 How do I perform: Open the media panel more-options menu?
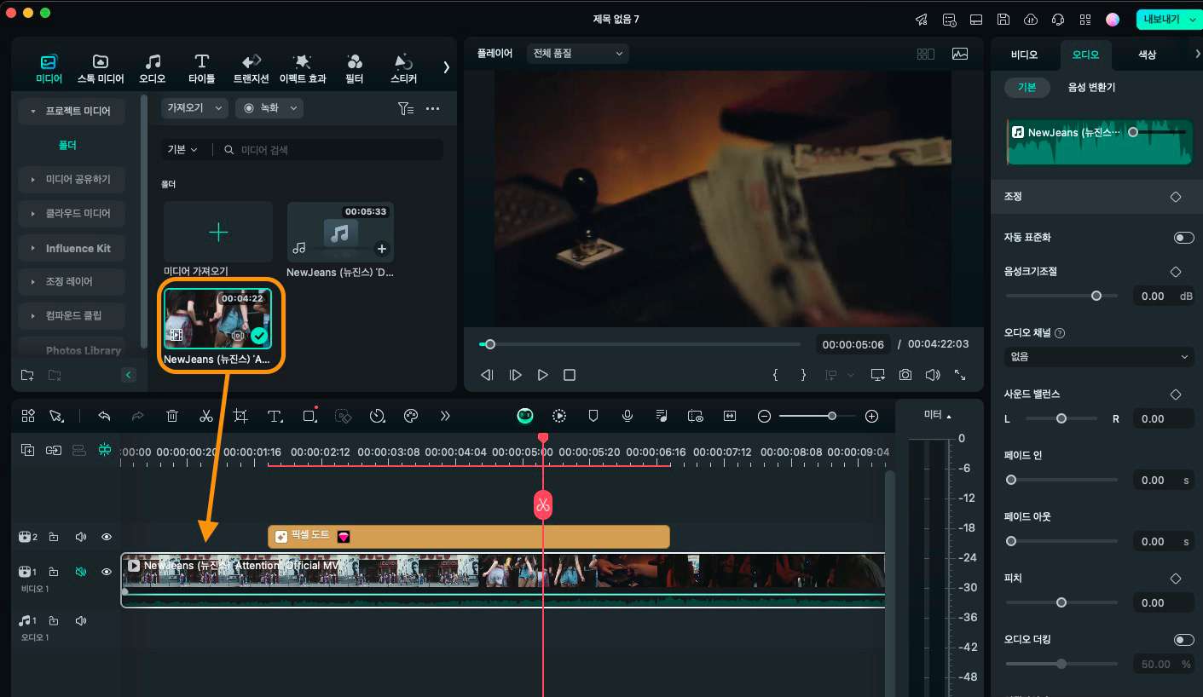point(432,108)
